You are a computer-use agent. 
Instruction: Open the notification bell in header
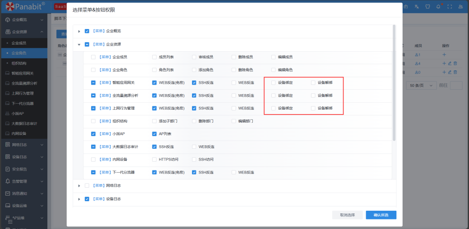439,7
